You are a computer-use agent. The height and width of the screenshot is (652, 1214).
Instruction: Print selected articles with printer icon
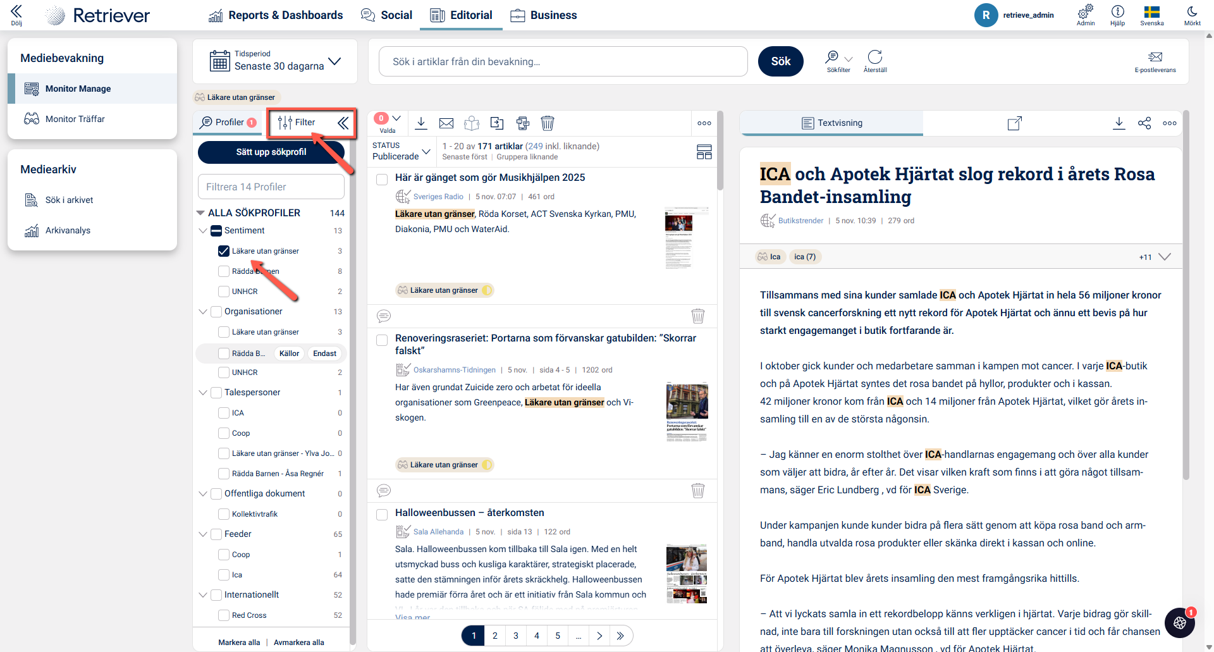coord(522,123)
